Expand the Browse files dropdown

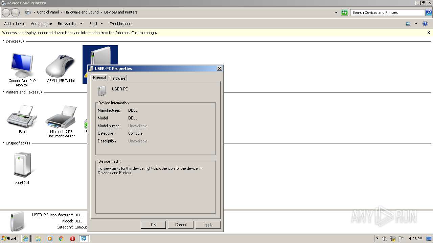pyautogui.click(x=81, y=24)
